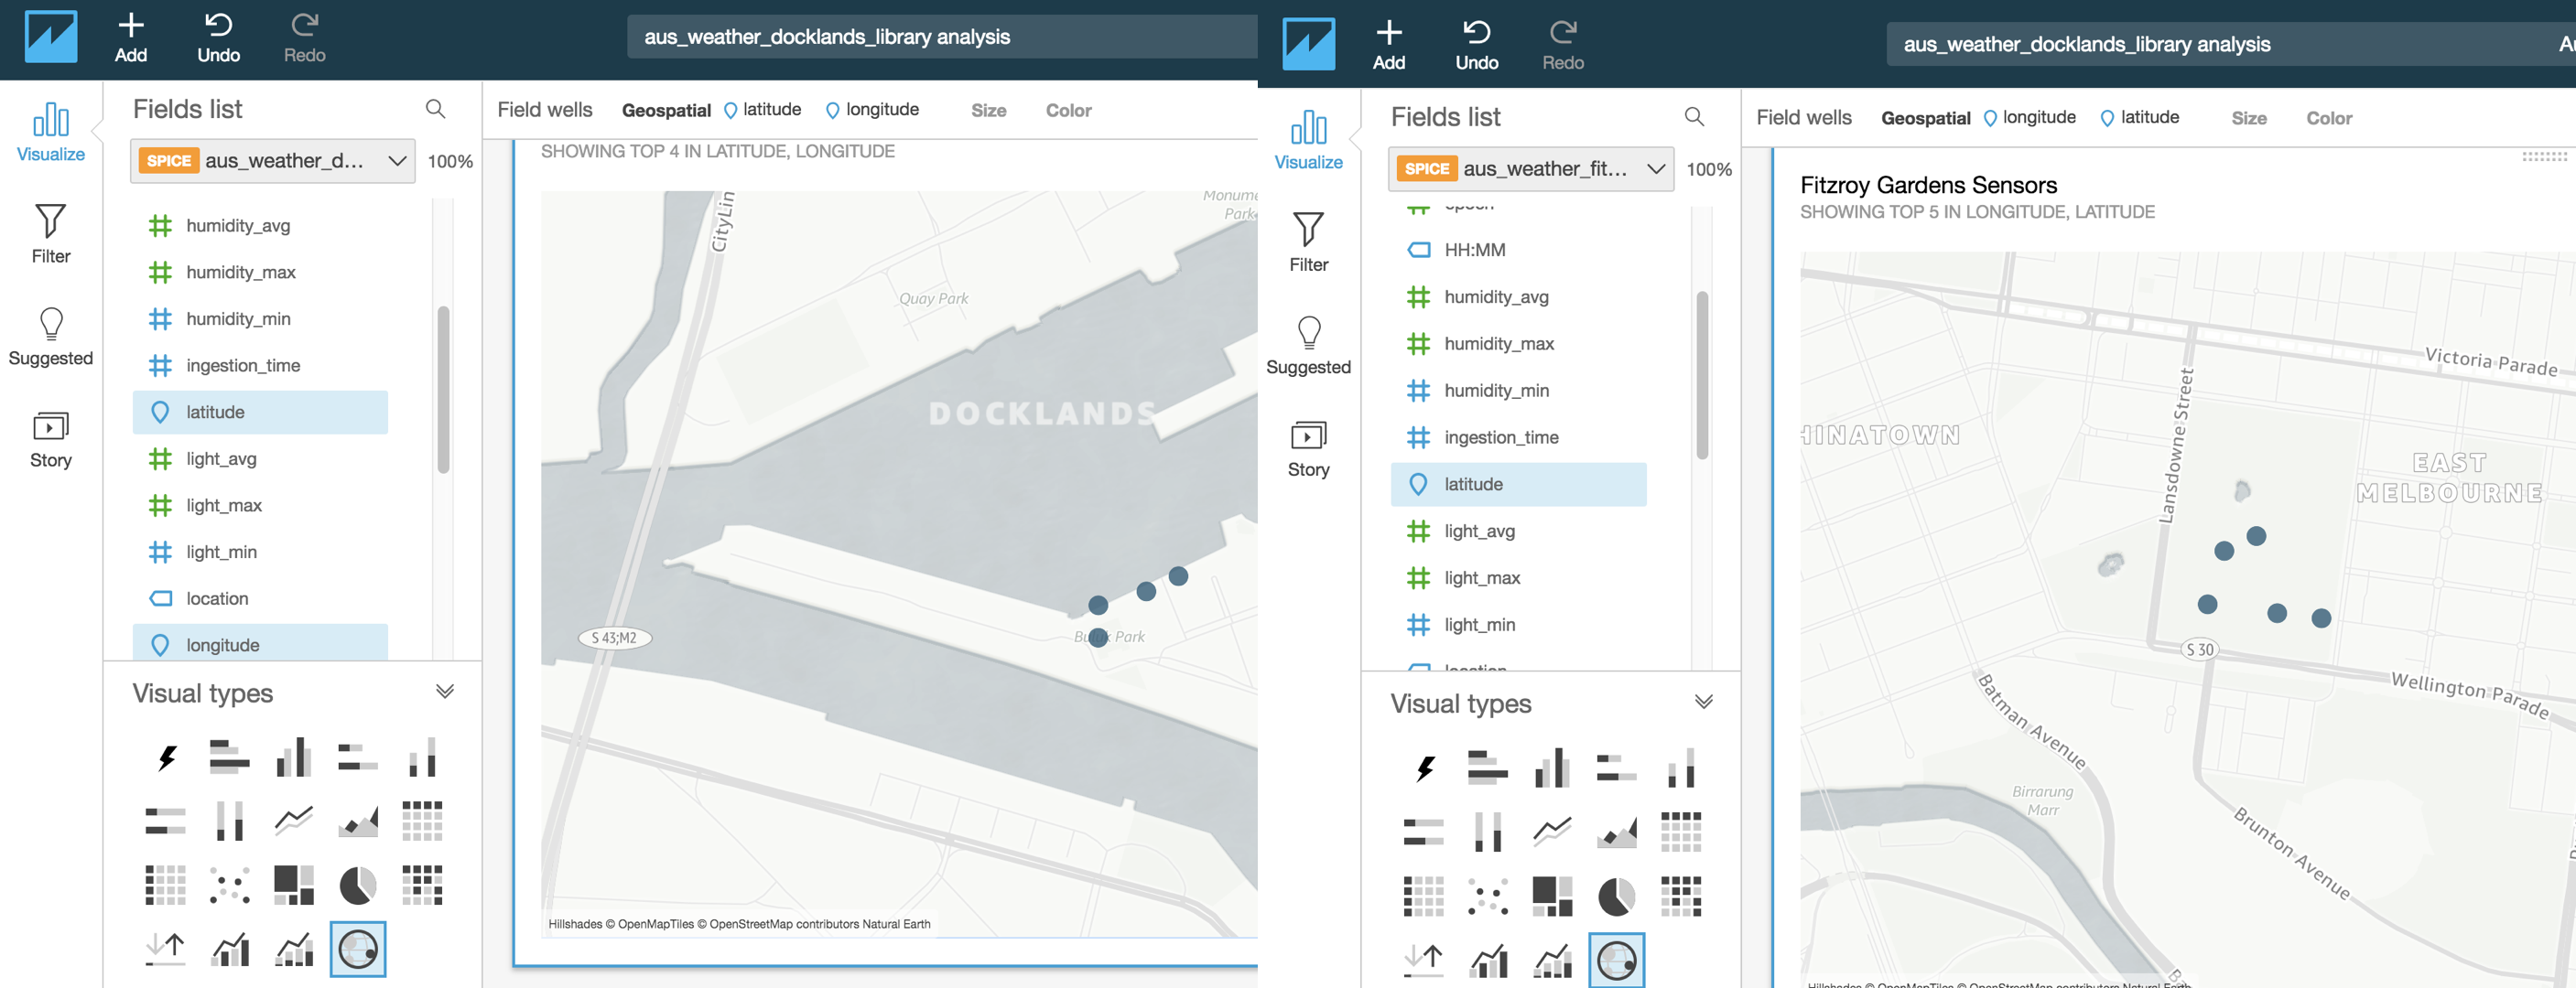Click search icon above the aus_weather_fit dataset selector
Viewport: 2576px width, 988px height.
coord(1693,117)
